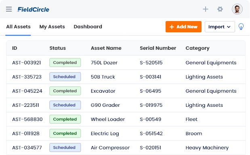This screenshot has width=250, height=155.
Task: Click serial number S-06495
Action: (151, 91)
